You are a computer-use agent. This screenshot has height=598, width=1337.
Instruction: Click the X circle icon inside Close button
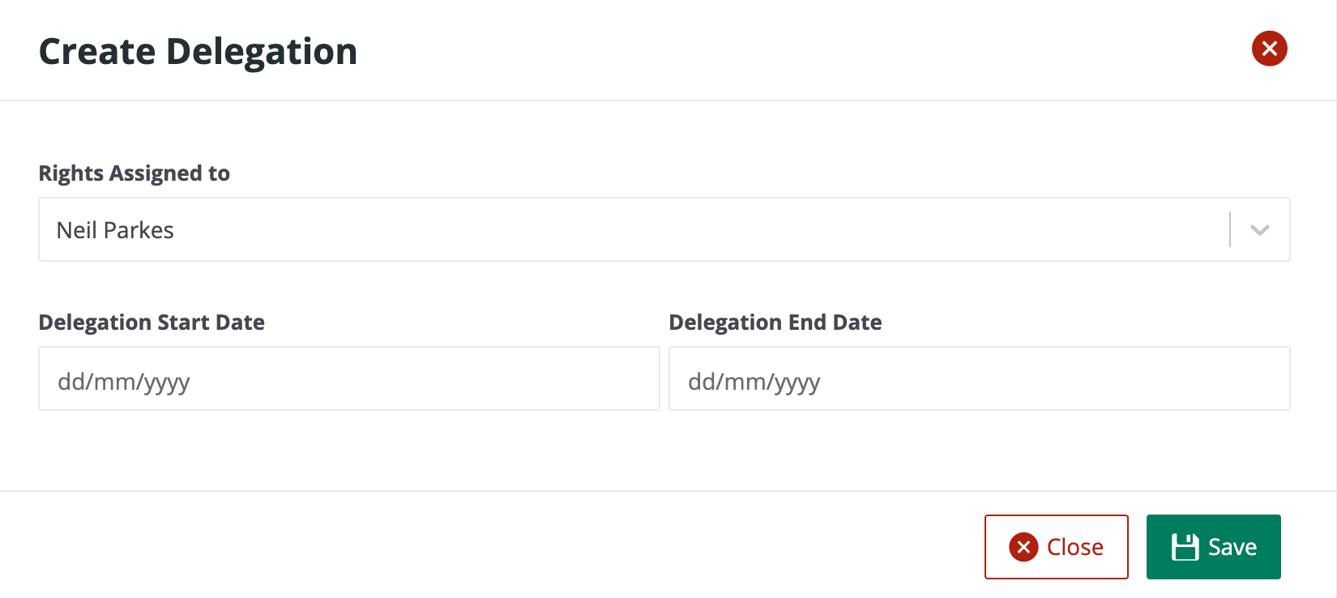coord(1023,547)
